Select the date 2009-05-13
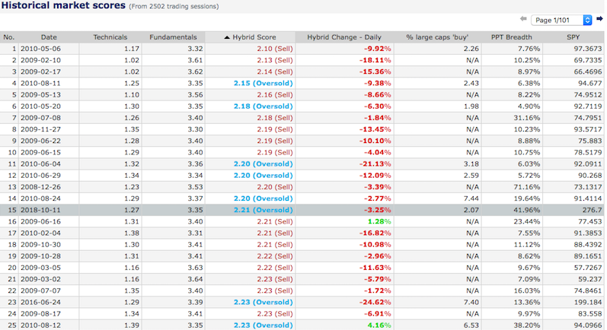The width and height of the screenshot is (607, 330). pyautogui.click(x=40, y=95)
